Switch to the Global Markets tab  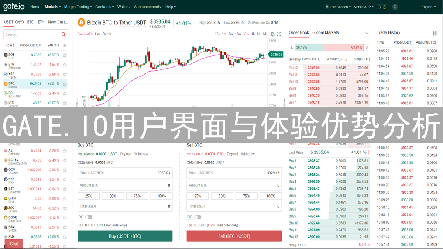click(326, 32)
